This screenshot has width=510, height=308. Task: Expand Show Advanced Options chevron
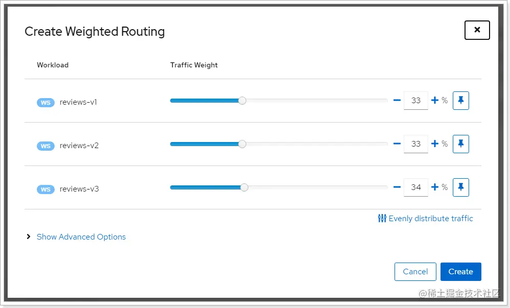28,237
